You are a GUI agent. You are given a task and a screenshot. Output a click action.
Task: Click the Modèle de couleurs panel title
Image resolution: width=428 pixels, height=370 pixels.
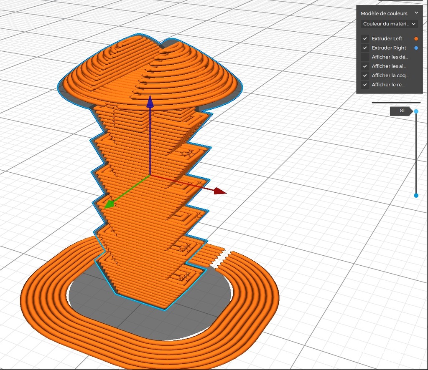click(x=384, y=13)
